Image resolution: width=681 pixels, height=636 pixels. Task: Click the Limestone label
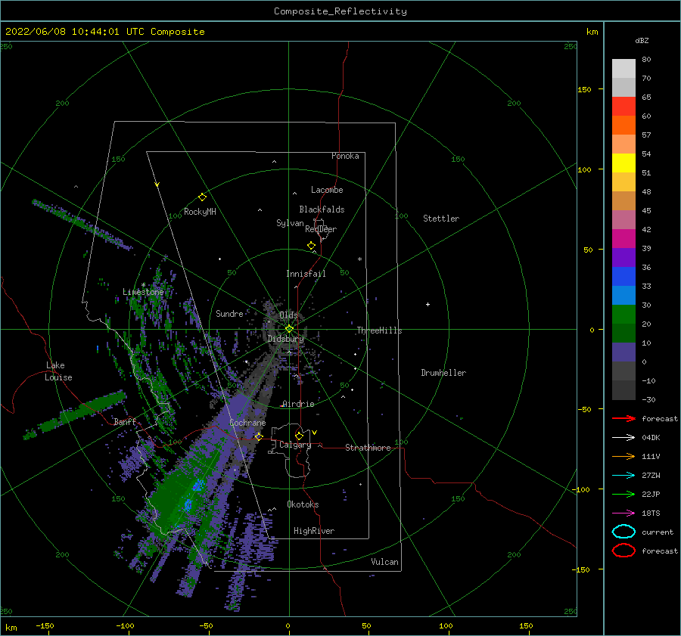(143, 292)
